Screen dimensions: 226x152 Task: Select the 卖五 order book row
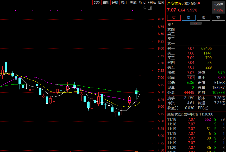click(196, 25)
